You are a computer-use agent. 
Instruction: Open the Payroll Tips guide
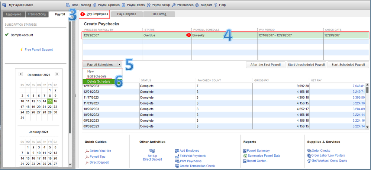[x=97, y=157]
